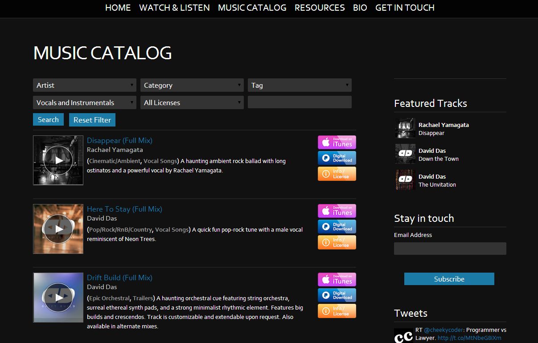Open Rachael Yamagata featured track thumbnail
Image resolution: width=538 pixels, height=343 pixels.
[x=404, y=128]
